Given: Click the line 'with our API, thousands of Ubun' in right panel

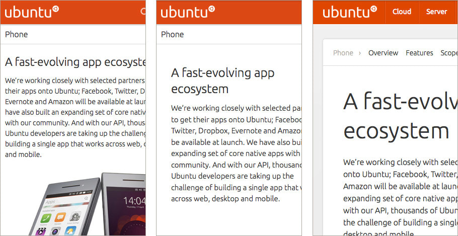Looking at the screenshot, I should (401, 211).
